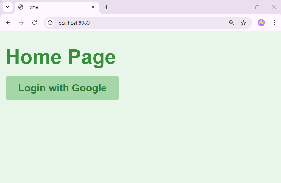Image resolution: width=281 pixels, height=183 pixels.
Task: Minimize the browser window
Action: coord(241,7)
